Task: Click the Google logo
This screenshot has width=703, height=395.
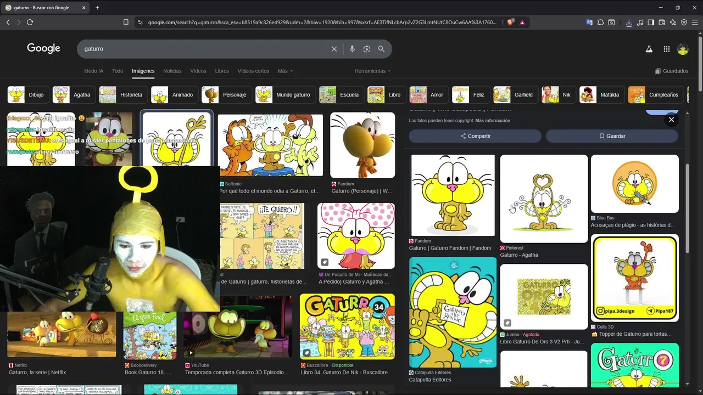Action: point(43,48)
